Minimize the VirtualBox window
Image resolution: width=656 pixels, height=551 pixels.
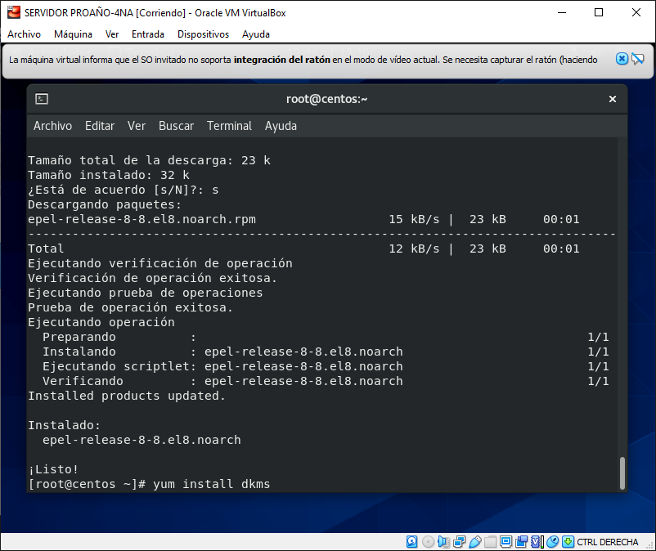562,12
